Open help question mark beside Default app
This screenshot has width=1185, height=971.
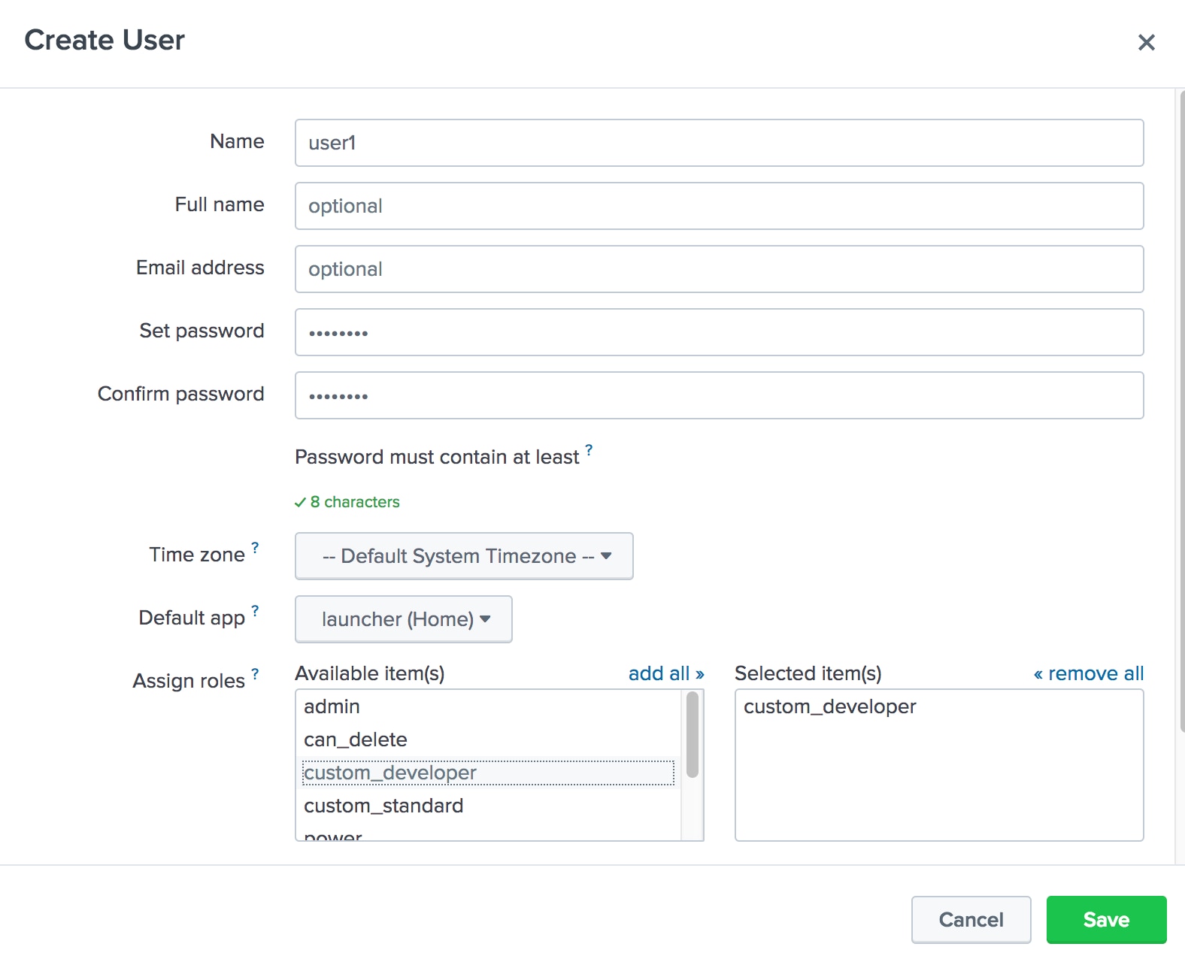point(255,610)
